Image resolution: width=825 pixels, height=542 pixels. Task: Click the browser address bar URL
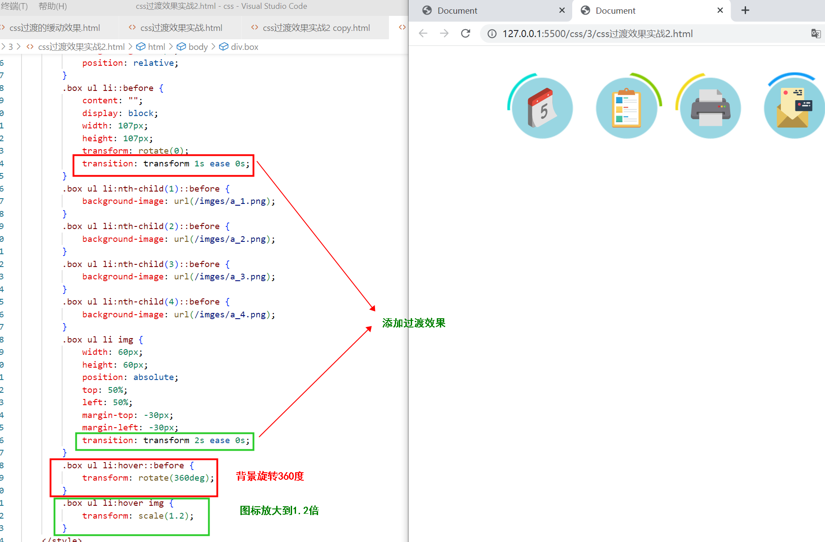click(597, 34)
